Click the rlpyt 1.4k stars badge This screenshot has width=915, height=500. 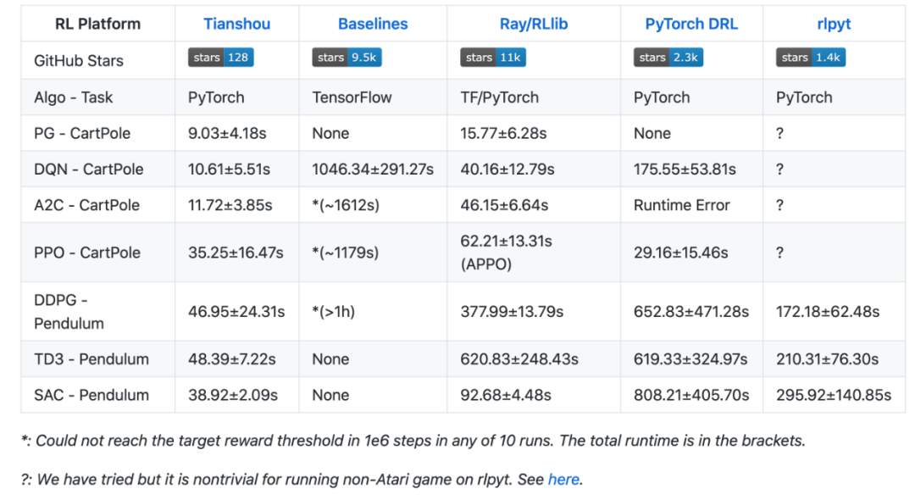810,58
